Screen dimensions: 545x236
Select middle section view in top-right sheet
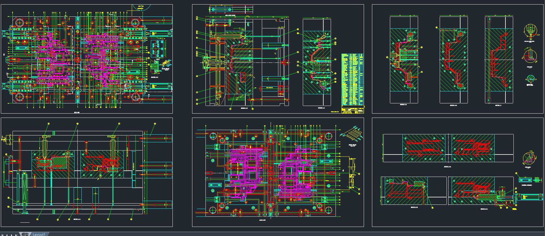tap(453, 60)
